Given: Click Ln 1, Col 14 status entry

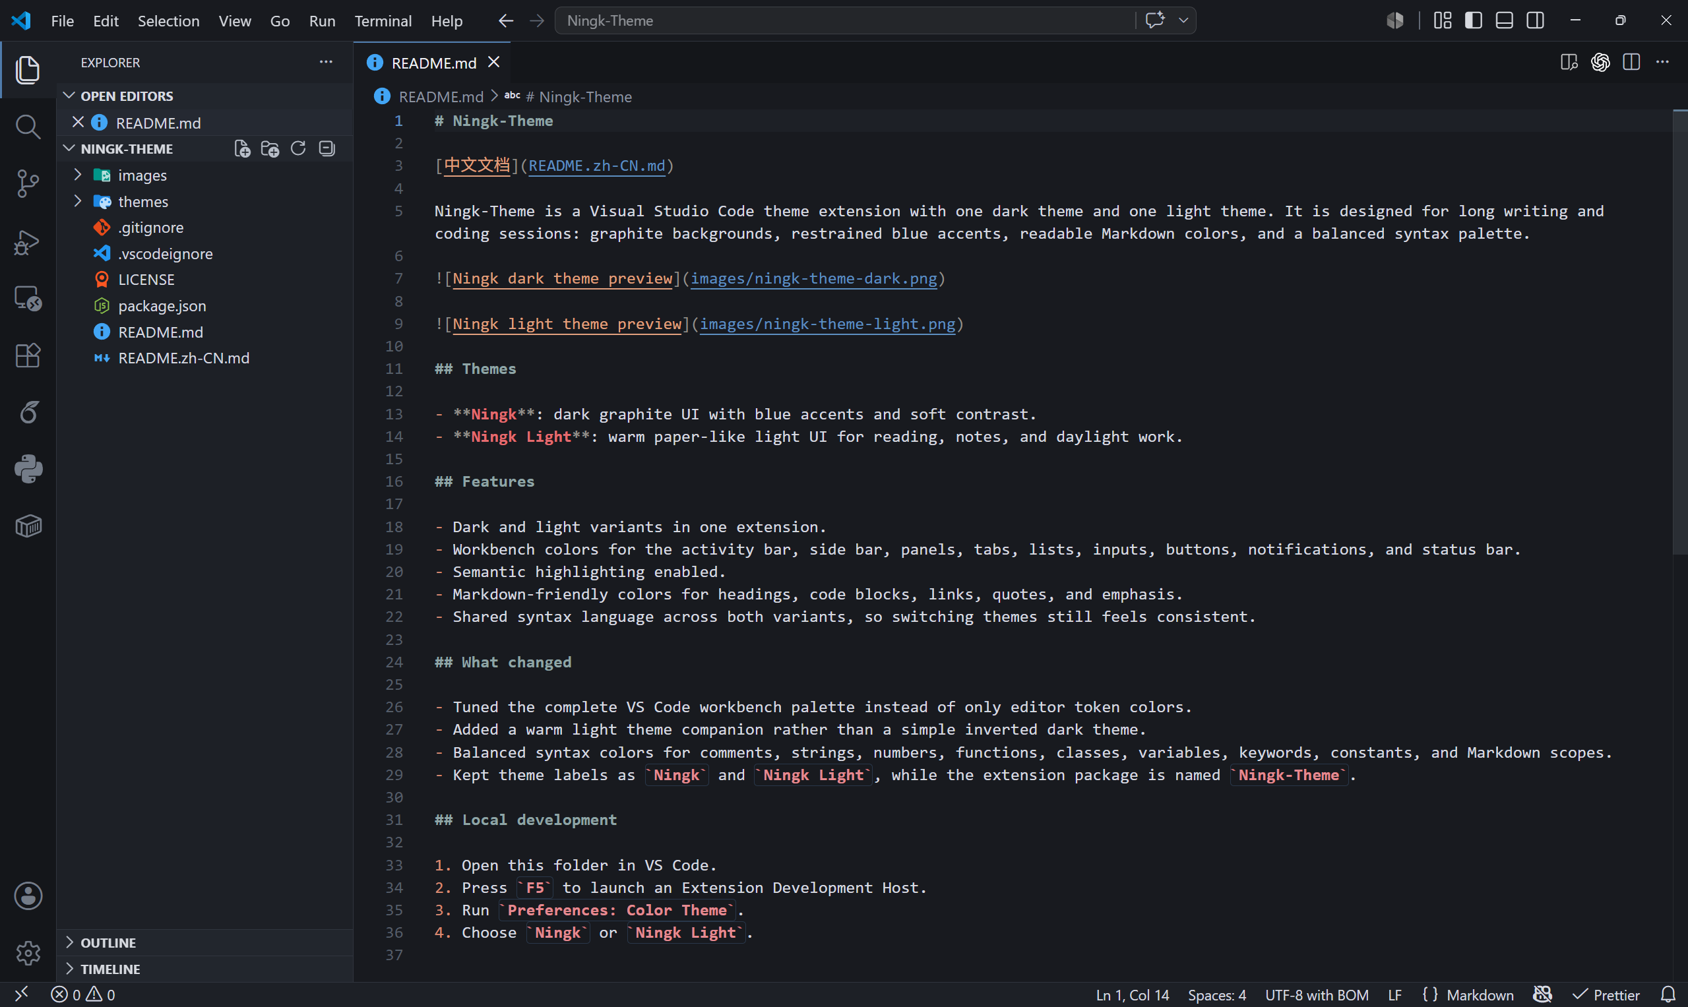Looking at the screenshot, I should click(1132, 994).
